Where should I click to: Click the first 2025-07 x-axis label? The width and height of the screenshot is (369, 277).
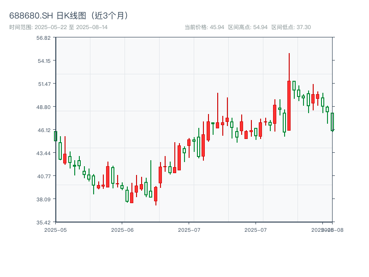189,229
